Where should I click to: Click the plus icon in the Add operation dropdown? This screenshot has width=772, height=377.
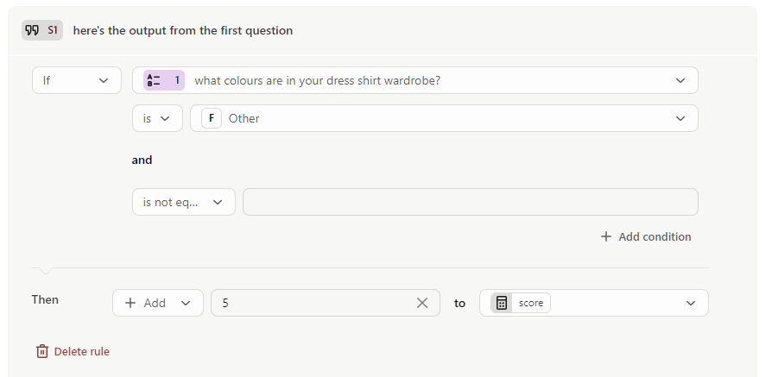click(130, 303)
